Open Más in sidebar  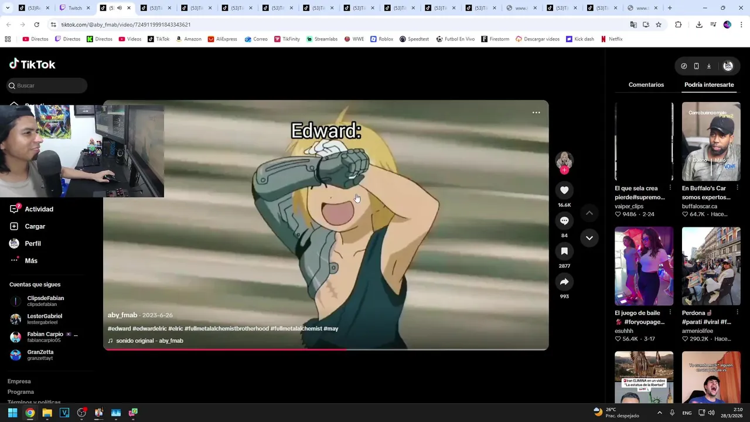23,261
